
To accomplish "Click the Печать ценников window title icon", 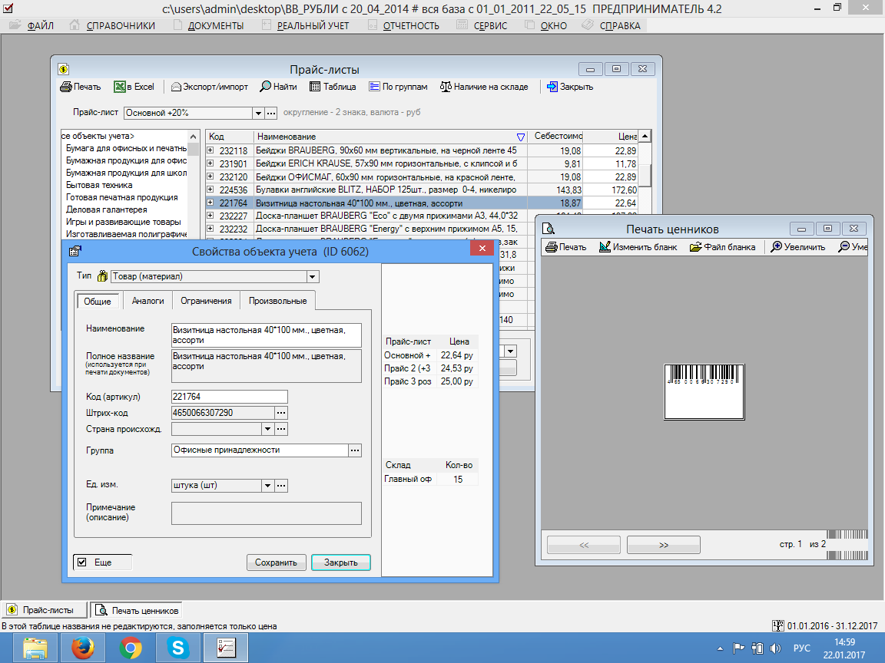I will pyautogui.click(x=548, y=229).
